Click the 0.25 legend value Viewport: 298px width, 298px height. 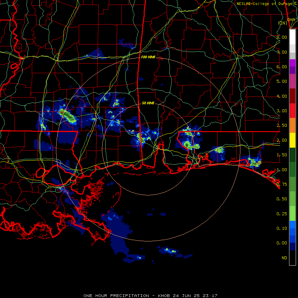[282, 214]
